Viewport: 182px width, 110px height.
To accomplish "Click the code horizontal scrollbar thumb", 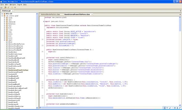I will [x=77, y=107].
